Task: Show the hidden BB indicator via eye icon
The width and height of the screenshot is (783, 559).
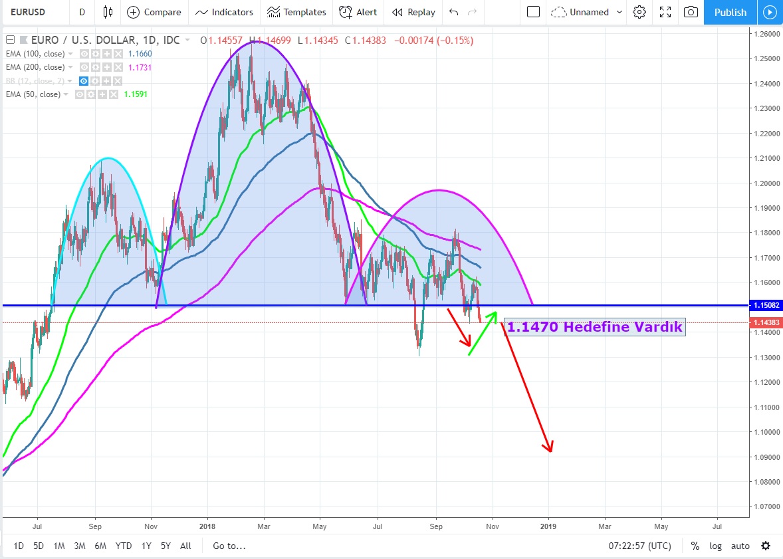Action: tap(84, 80)
